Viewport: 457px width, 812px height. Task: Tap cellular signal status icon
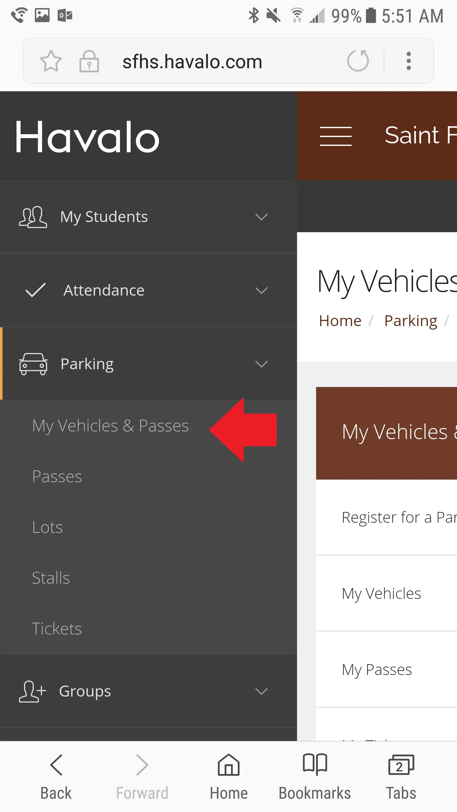coord(317,16)
